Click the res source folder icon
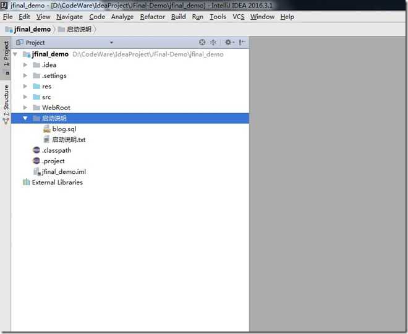408x334 pixels. [x=36, y=86]
